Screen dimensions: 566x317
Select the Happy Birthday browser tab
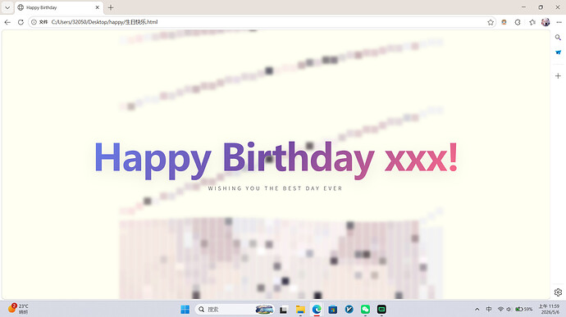click(59, 7)
